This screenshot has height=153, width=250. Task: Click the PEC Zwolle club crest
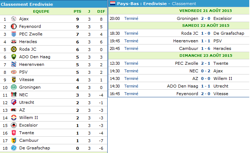[x=14, y=34]
